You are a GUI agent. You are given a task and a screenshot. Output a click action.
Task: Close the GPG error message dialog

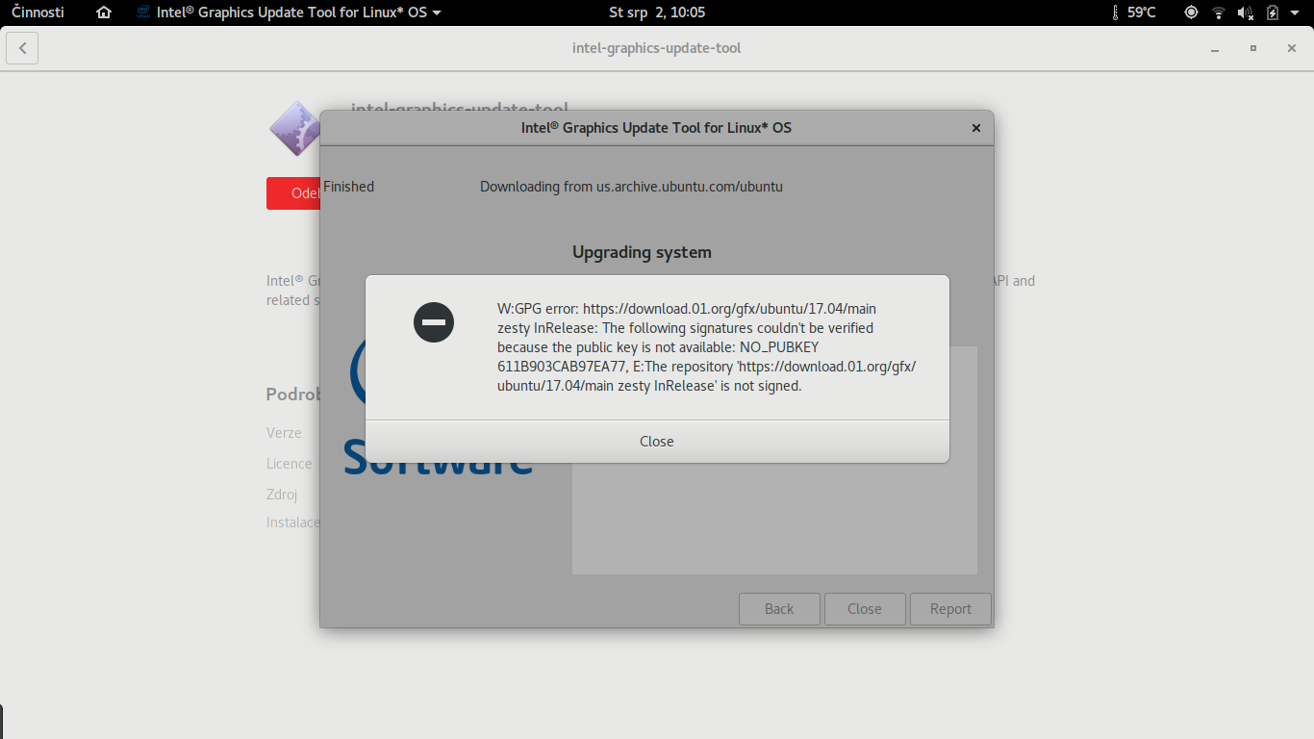pyautogui.click(x=657, y=442)
